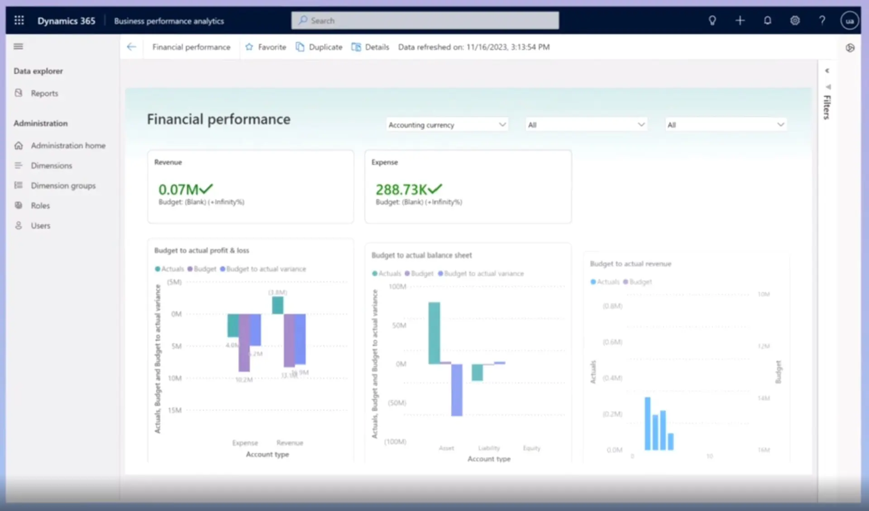
Task: Click the user account avatar
Action: [x=850, y=21]
